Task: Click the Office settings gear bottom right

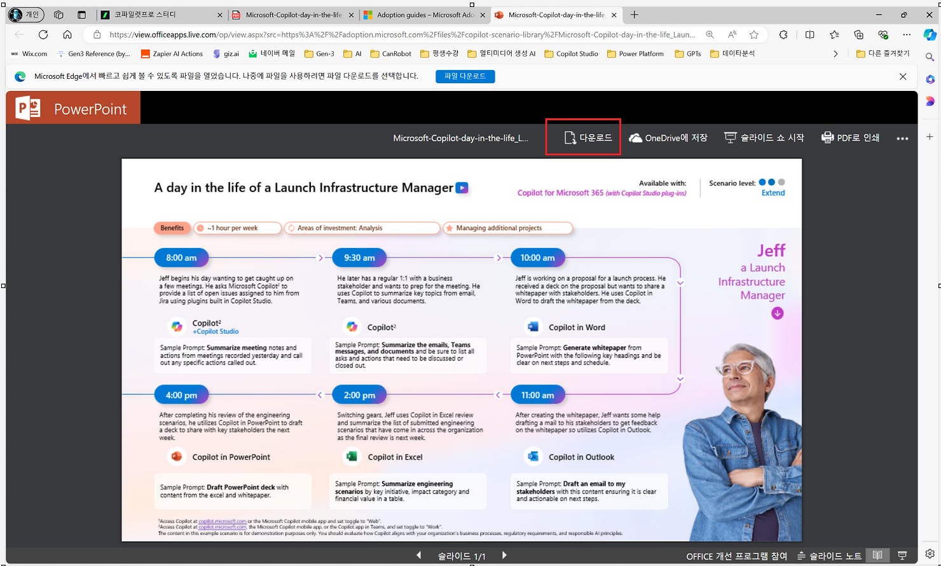Action: click(x=930, y=555)
